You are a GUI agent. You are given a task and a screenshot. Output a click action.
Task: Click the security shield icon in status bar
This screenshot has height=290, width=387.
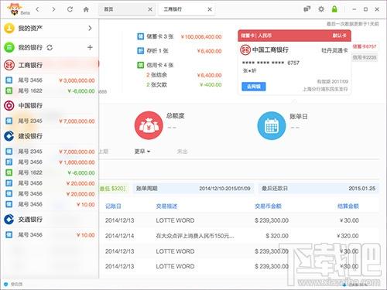tap(5, 284)
